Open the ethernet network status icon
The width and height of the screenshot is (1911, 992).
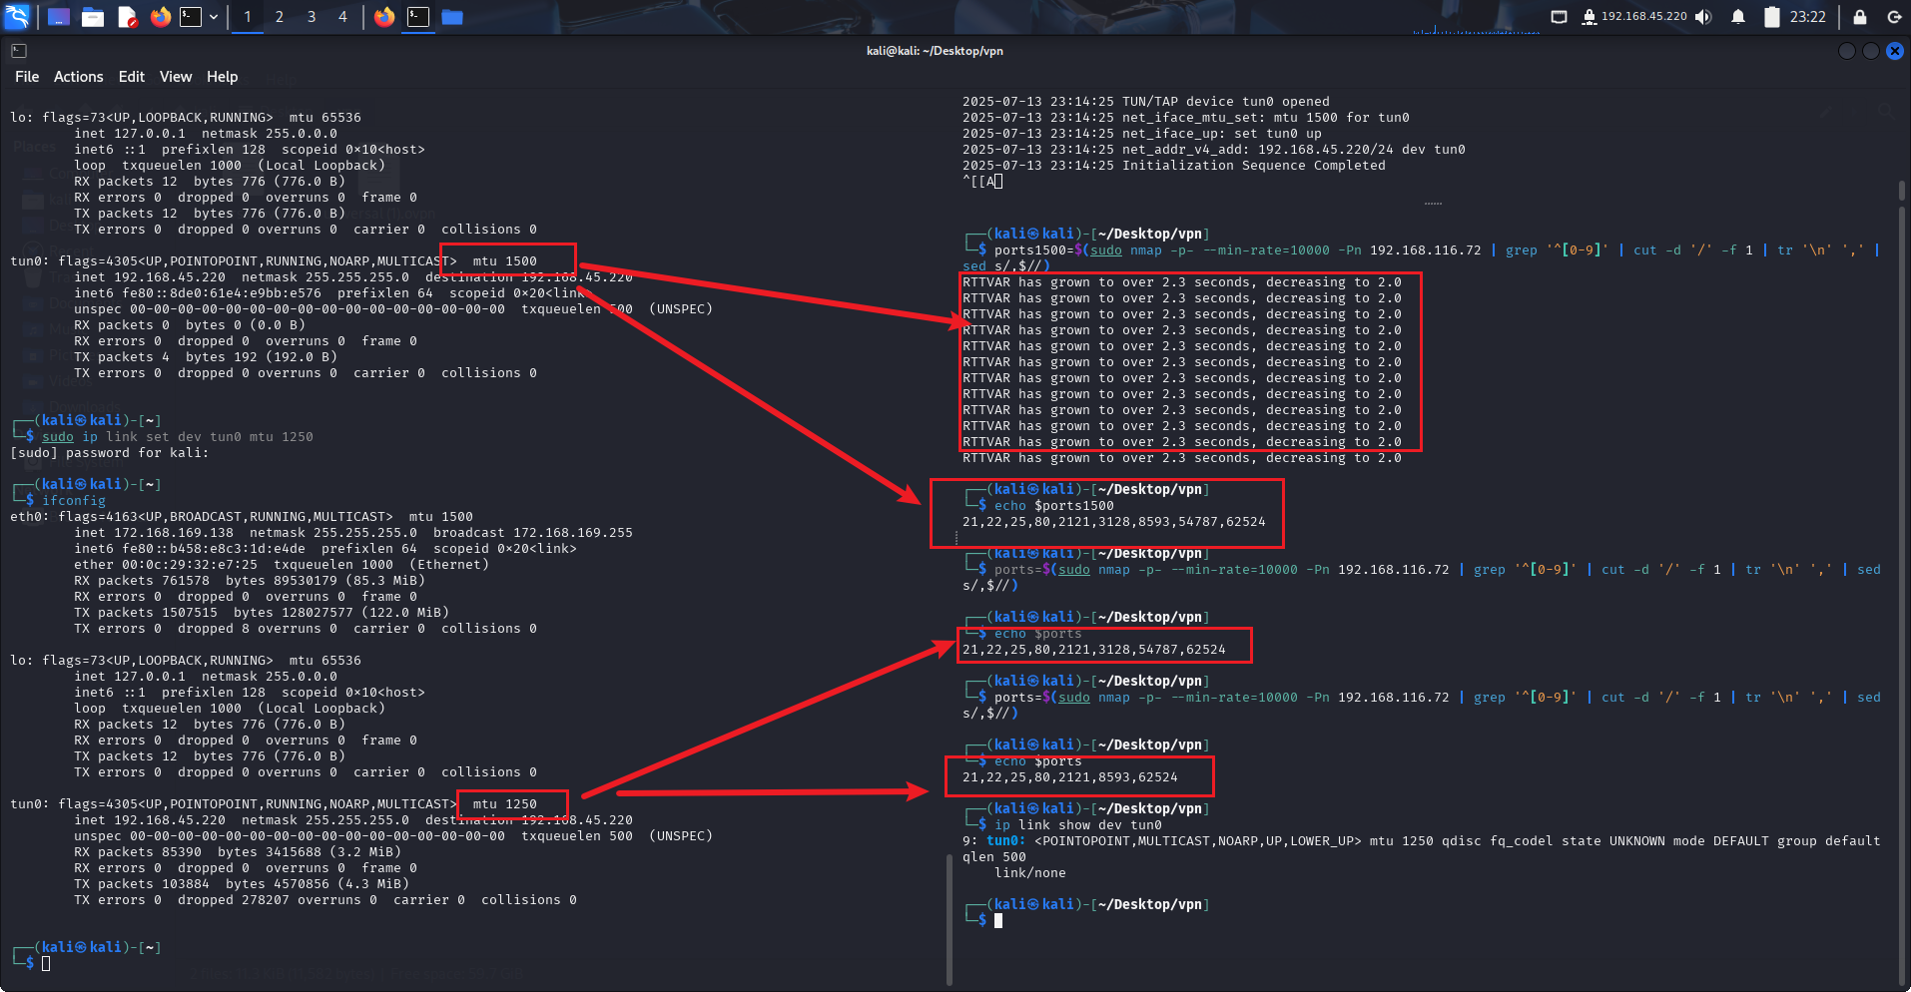point(1559,17)
